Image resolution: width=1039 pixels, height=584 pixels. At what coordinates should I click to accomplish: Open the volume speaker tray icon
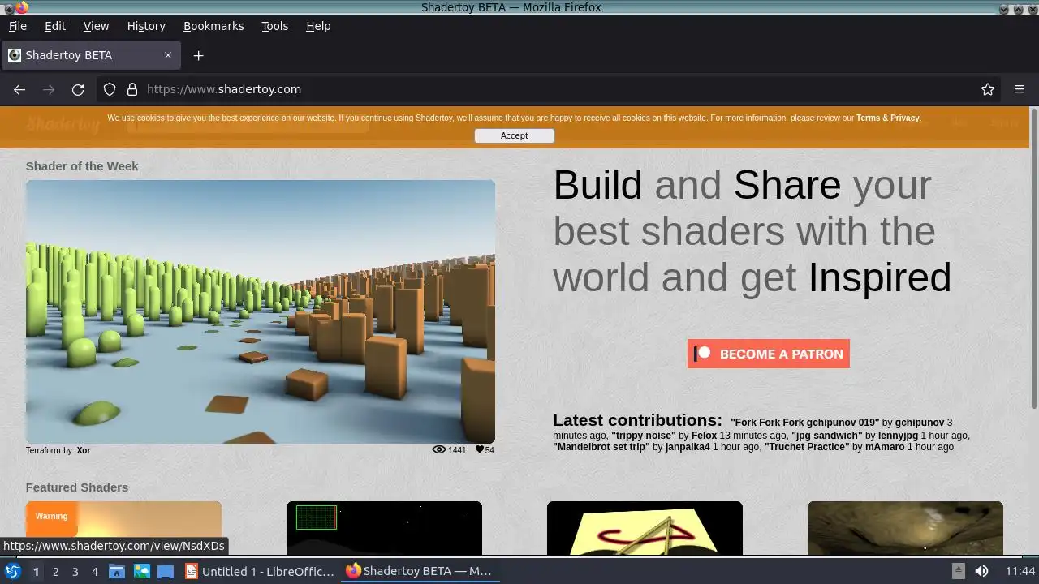click(x=981, y=571)
